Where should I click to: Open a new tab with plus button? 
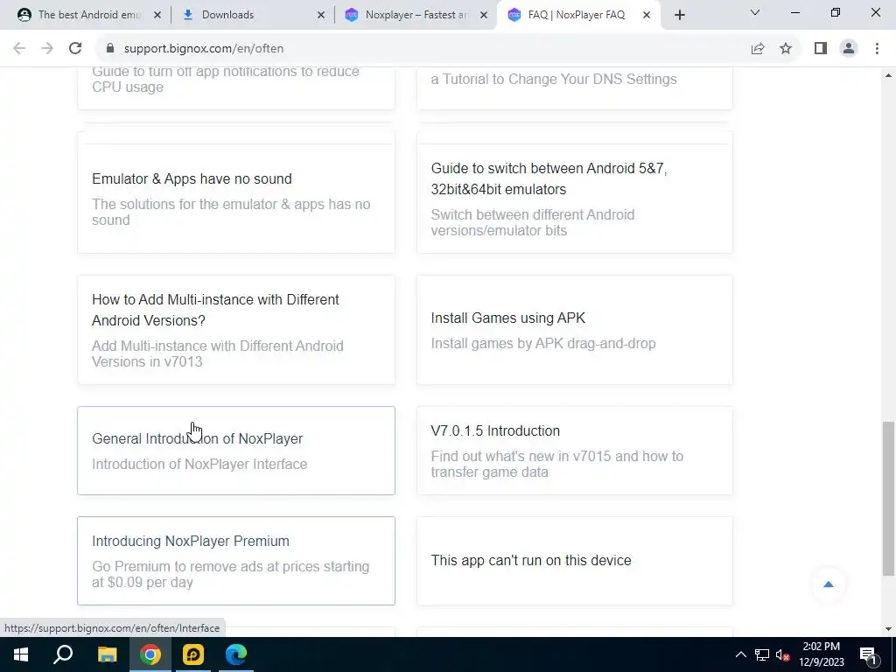[x=679, y=15]
